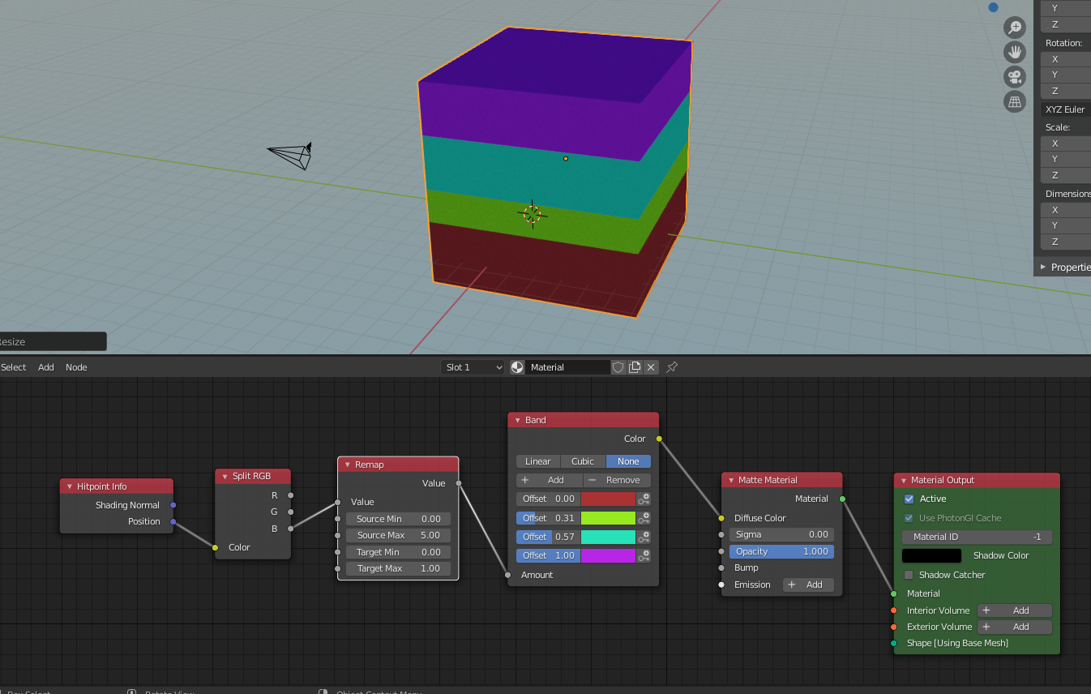Open the Slot 1 dropdown
The image size is (1091, 694).
click(x=473, y=367)
